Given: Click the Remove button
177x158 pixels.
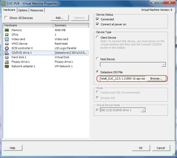Looking at the screenshot, I should tap(79, 18).
